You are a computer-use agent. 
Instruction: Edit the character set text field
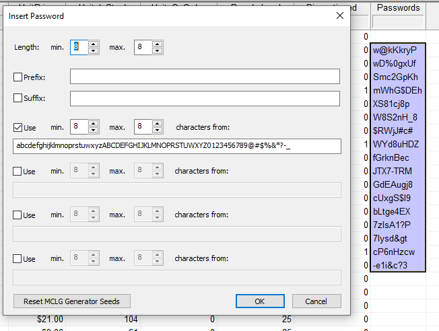(x=176, y=147)
